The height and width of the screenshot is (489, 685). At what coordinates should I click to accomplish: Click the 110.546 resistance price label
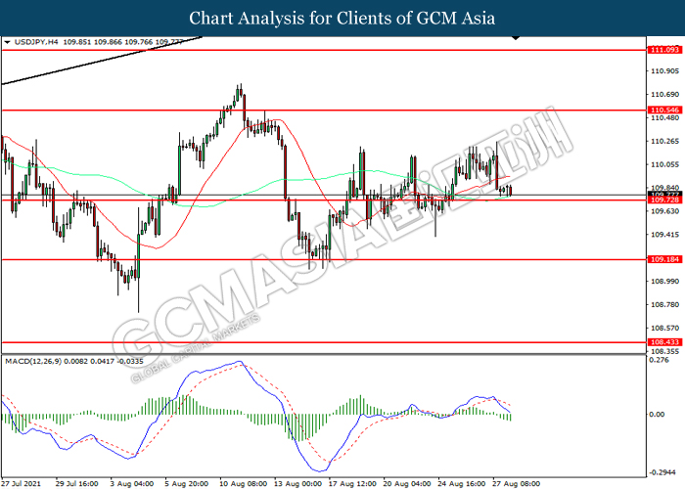664,110
